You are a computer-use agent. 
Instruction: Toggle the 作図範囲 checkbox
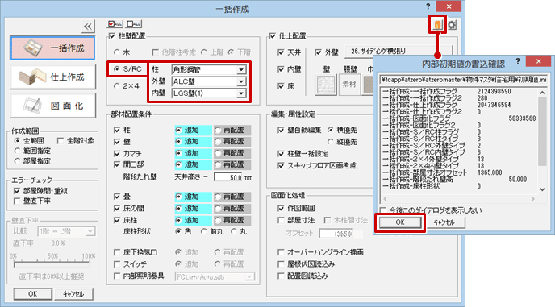[281, 209]
